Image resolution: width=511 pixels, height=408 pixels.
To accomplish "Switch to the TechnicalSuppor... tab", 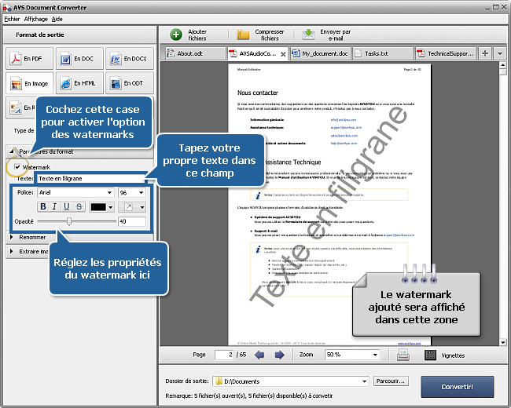I will 447,53.
